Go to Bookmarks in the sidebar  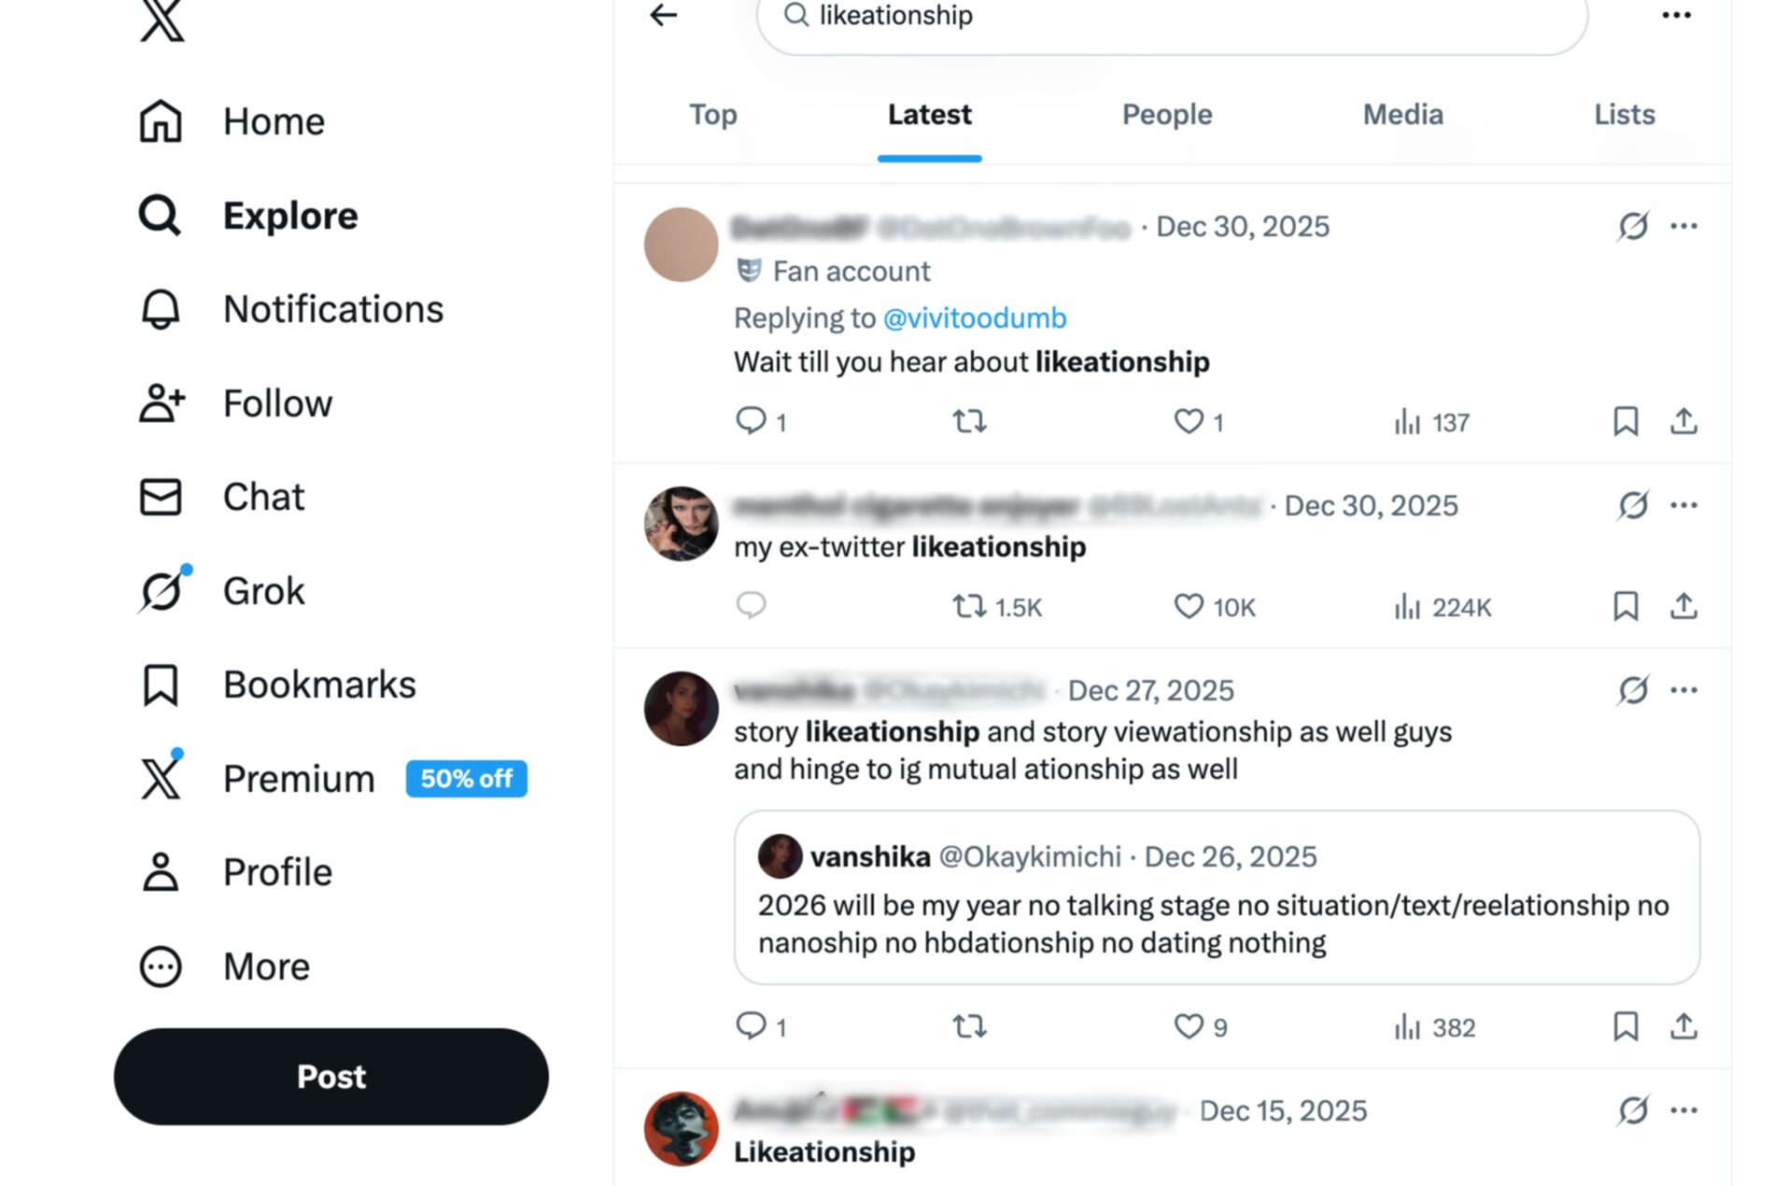[318, 685]
